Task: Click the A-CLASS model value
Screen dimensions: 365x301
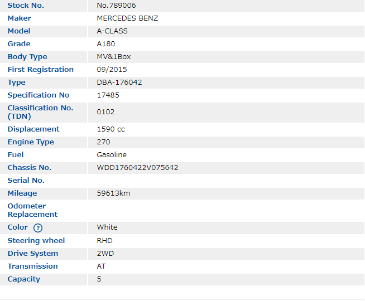Action: (x=112, y=31)
